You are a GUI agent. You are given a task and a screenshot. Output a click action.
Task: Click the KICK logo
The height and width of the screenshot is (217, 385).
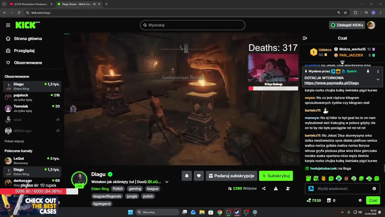[x=27, y=25]
